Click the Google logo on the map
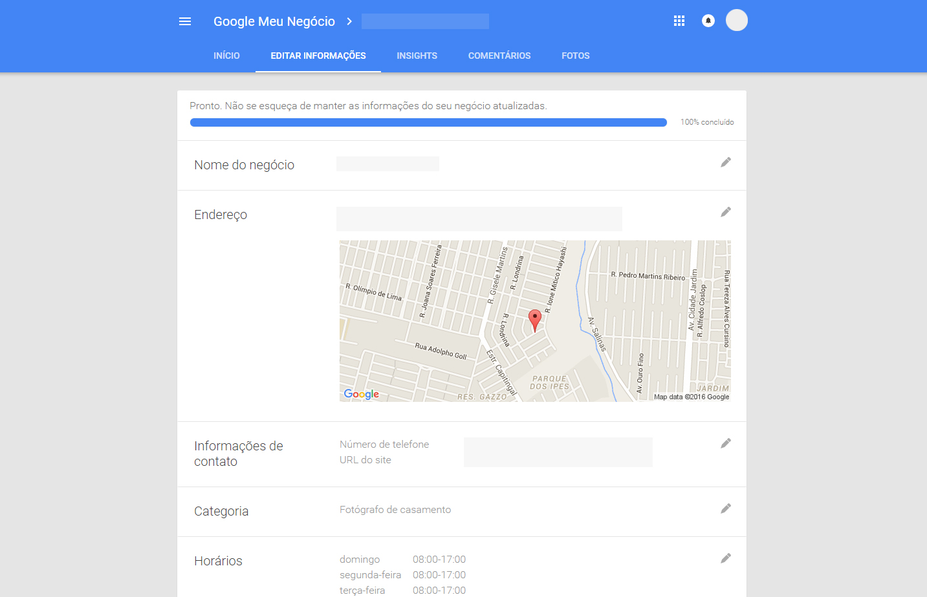Screen dimensions: 927x597 click(361, 394)
